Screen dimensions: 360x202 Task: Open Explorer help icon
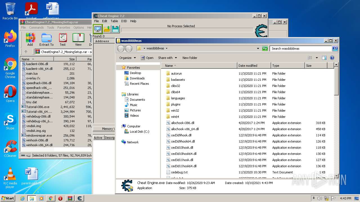(x=332, y=58)
